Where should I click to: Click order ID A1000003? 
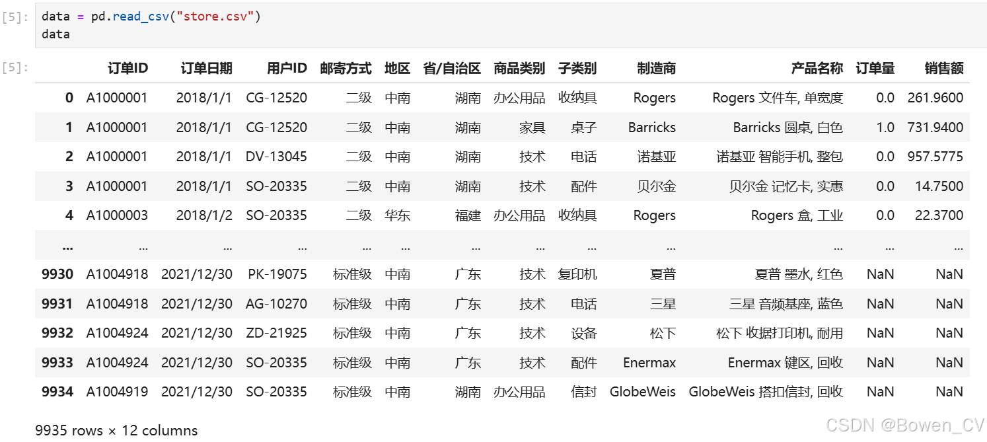click(118, 215)
